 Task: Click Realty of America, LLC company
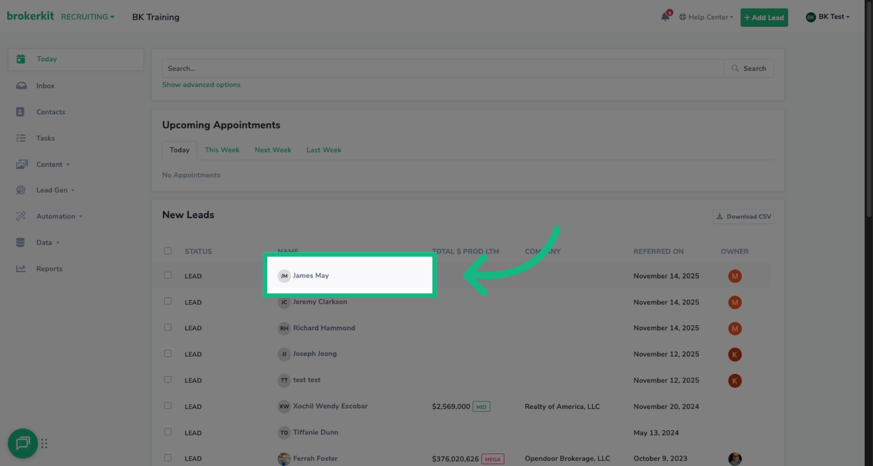click(x=562, y=407)
